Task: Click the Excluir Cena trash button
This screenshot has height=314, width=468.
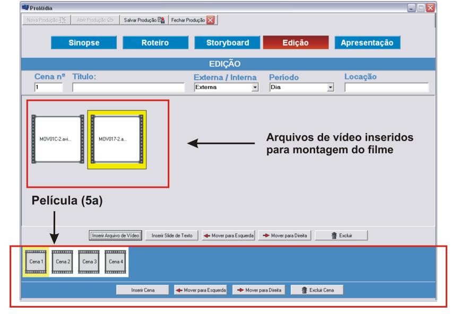Action: pos(317,290)
